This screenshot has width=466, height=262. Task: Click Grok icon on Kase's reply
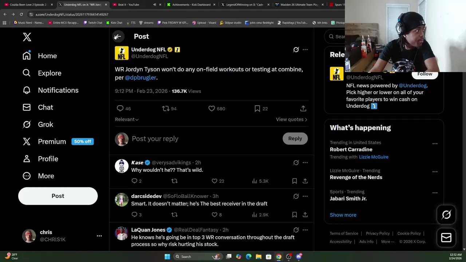point(296,163)
